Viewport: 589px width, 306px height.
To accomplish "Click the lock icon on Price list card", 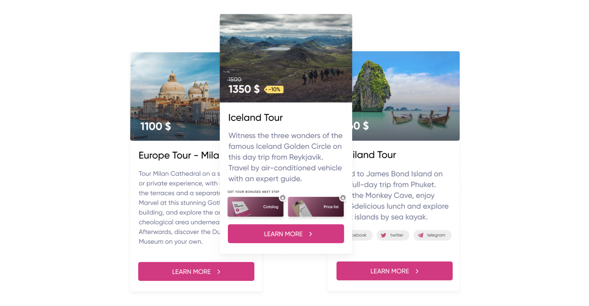I will pyautogui.click(x=343, y=198).
